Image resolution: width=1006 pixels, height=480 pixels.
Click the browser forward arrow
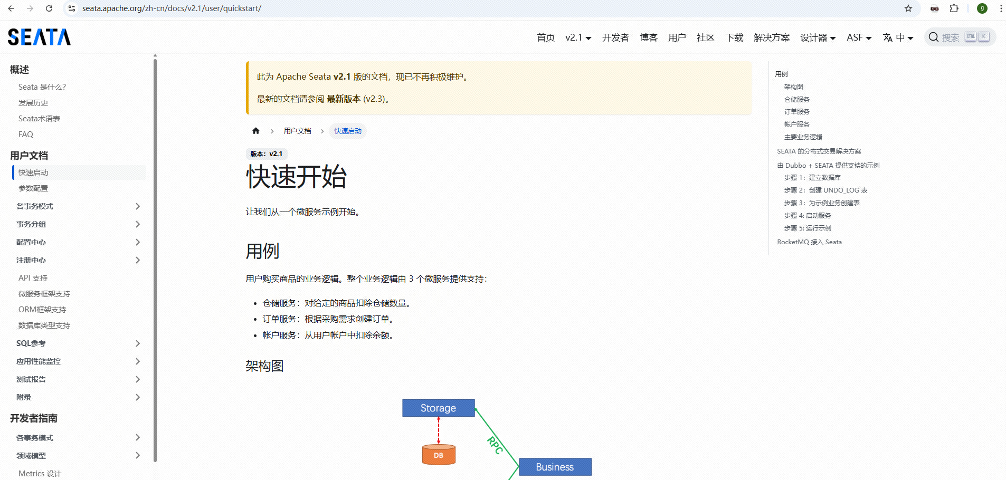click(30, 8)
